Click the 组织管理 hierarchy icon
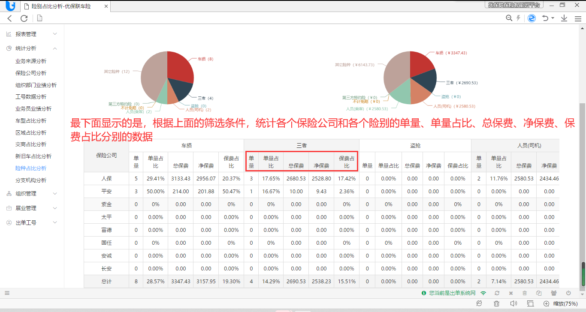586x312 pixels. pos(9,194)
